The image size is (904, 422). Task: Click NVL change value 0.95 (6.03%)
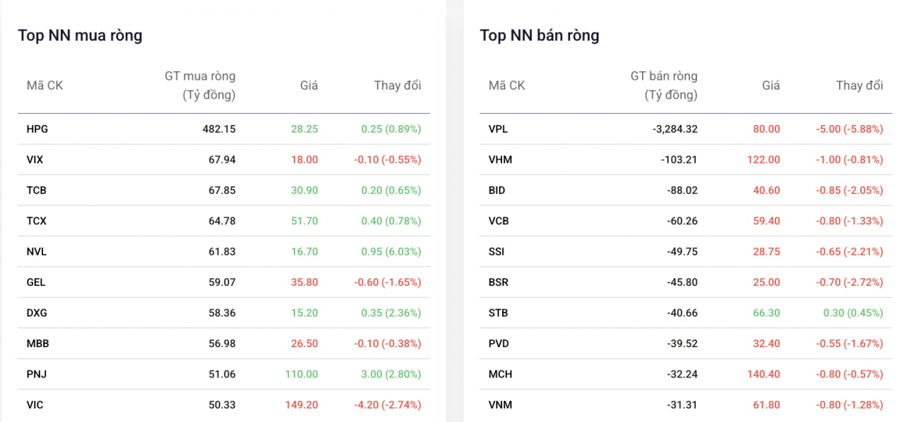pyautogui.click(x=391, y=252)
